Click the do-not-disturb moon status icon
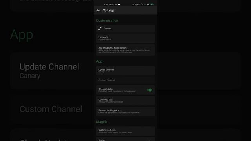 (x=142, y=4)
